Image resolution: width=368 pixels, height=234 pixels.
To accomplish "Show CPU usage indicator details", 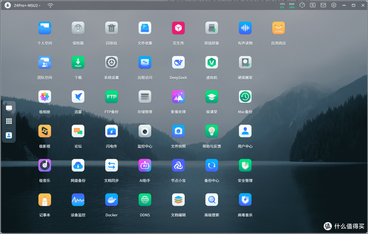I will (x=282, y=6).
